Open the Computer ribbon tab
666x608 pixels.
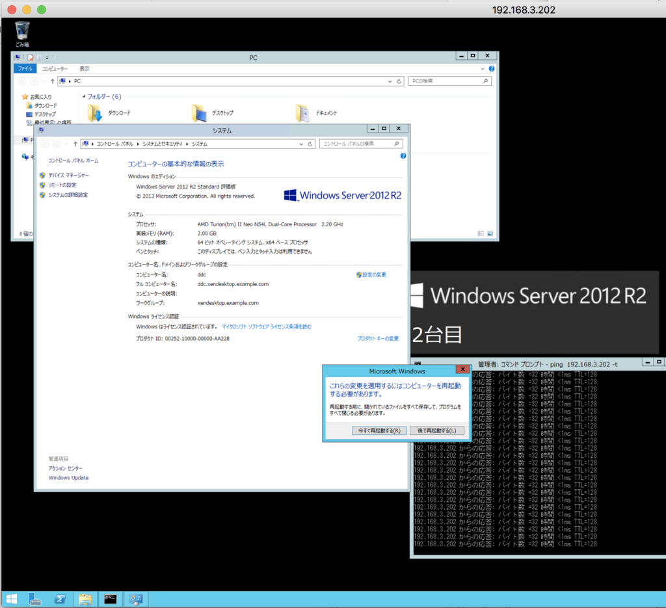[55, 68]
